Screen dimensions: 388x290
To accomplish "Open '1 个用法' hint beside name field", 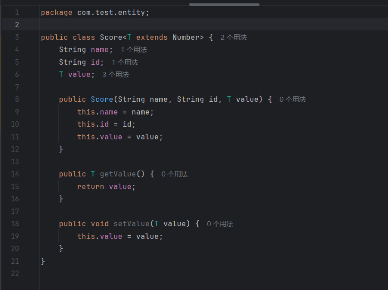I will tap(134, 50).
